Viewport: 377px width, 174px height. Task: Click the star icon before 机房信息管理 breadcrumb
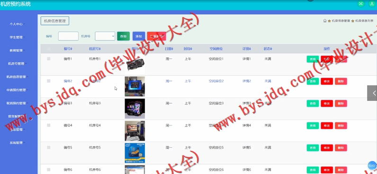tap(329, 21)
